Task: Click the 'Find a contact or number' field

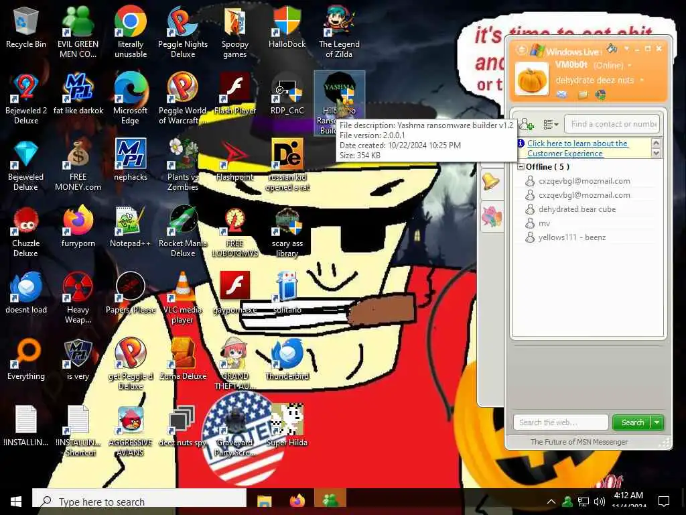Action: point(612,124)
